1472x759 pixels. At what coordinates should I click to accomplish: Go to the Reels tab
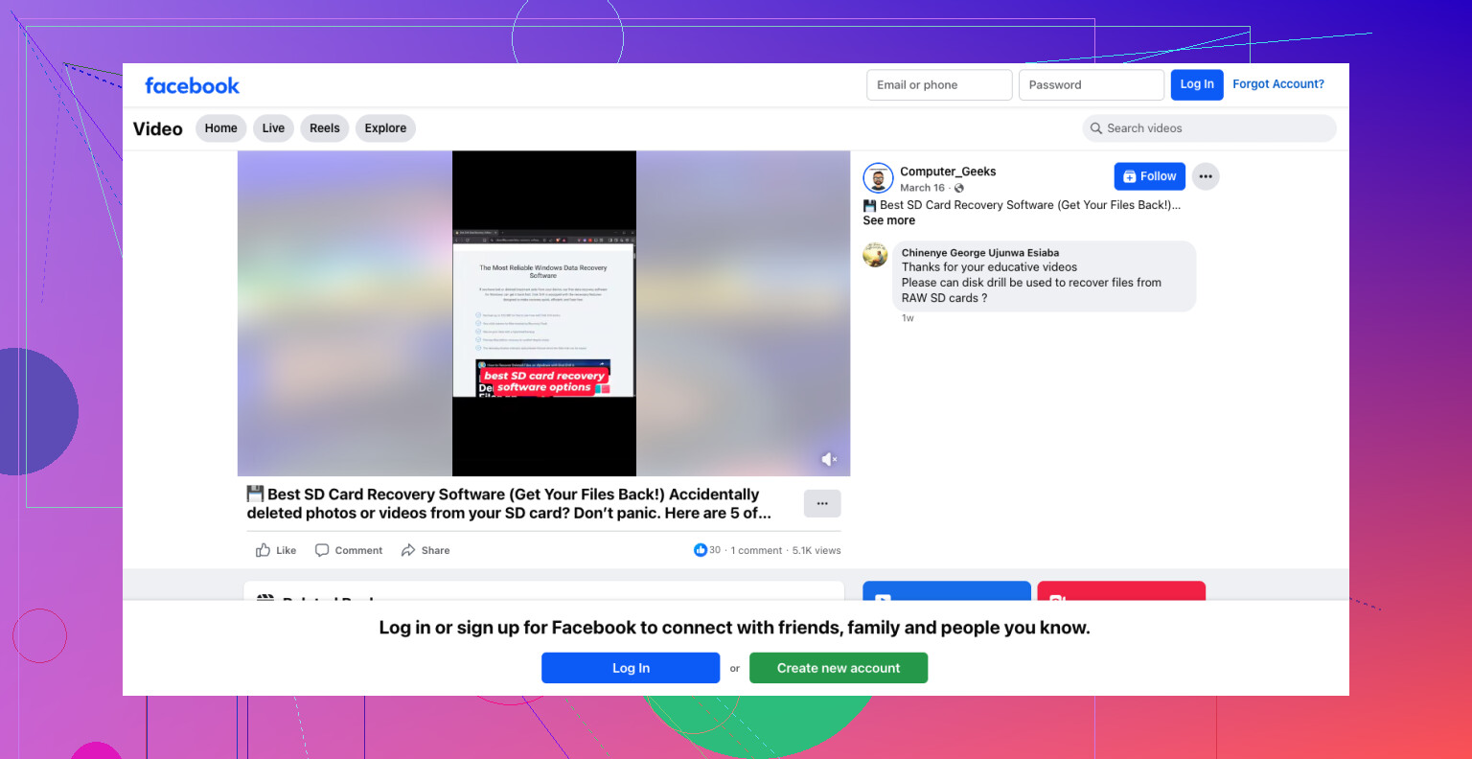(325, 128)
